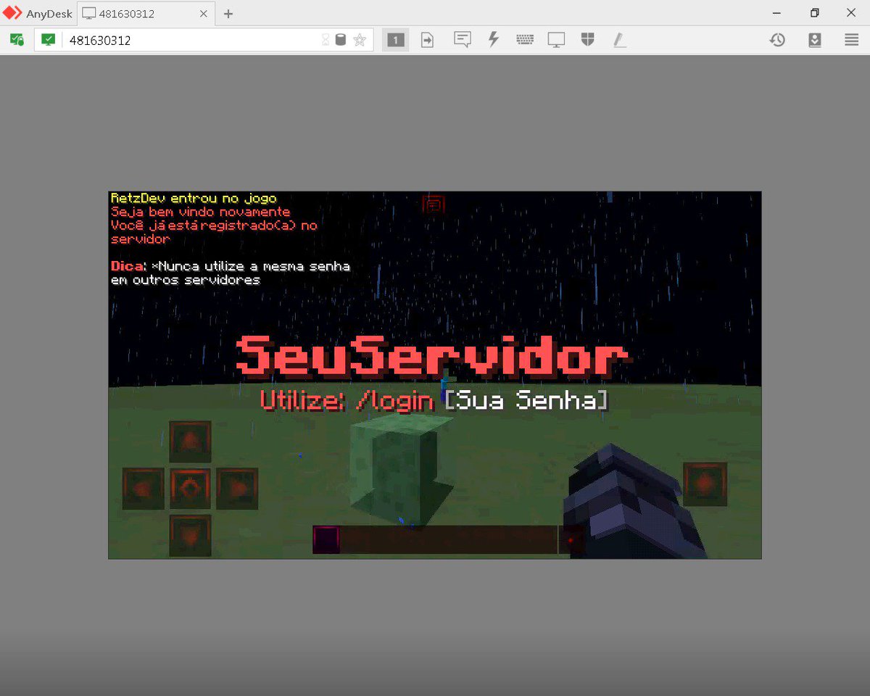
Task: Select the first highlighted hotbar slot
Action: click(326, 540)
